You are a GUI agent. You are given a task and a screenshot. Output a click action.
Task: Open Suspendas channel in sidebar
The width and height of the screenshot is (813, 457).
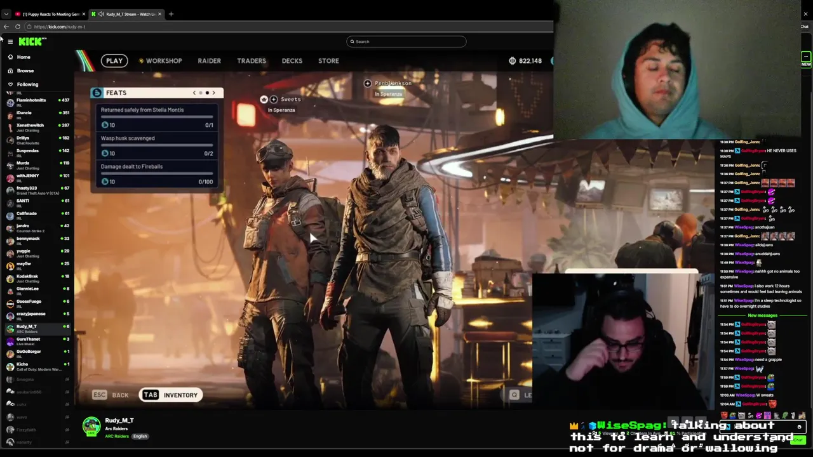38,152
